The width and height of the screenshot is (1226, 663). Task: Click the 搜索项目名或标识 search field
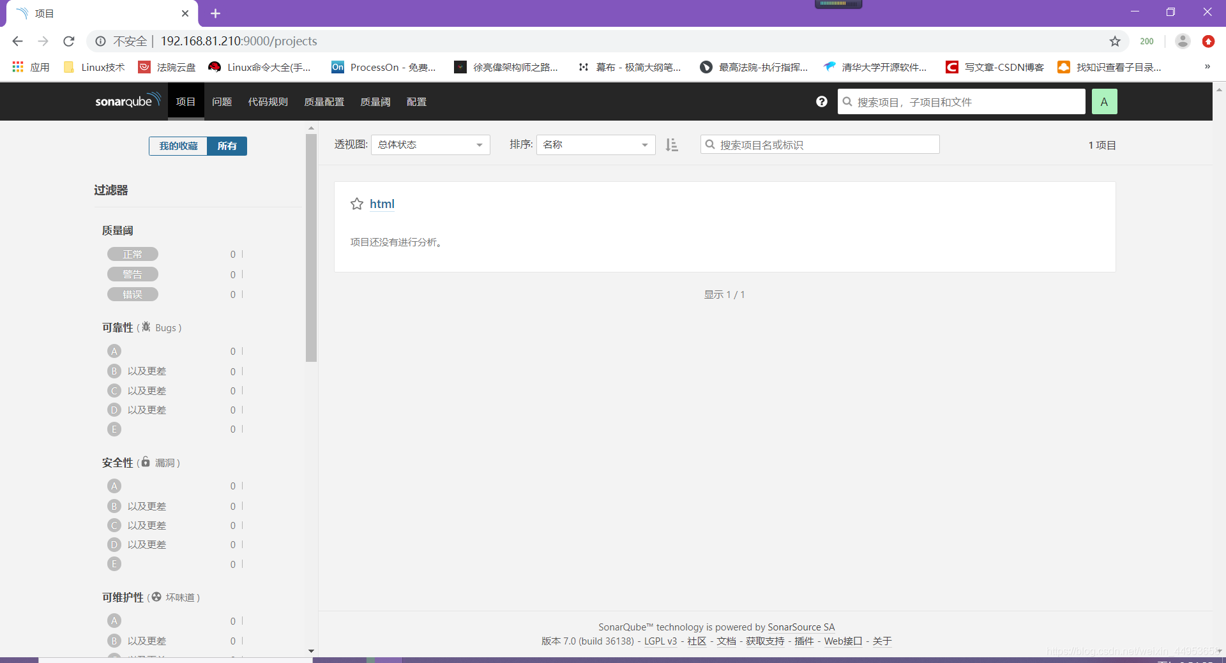point(819,144)
